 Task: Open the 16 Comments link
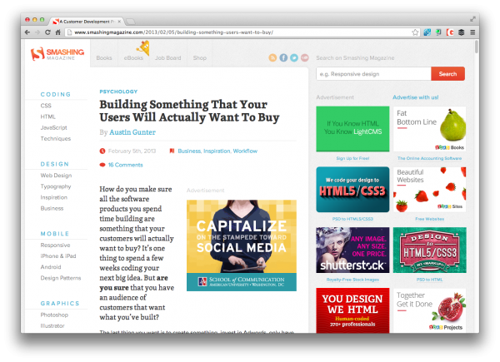click(125, 165)
